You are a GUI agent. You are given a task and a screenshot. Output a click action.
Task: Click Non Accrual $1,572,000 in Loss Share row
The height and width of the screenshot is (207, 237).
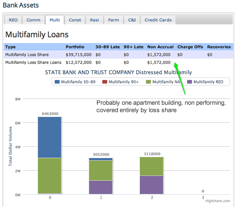point(159,55)
